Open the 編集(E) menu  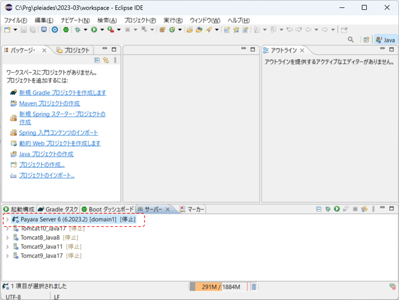(44, 20)
